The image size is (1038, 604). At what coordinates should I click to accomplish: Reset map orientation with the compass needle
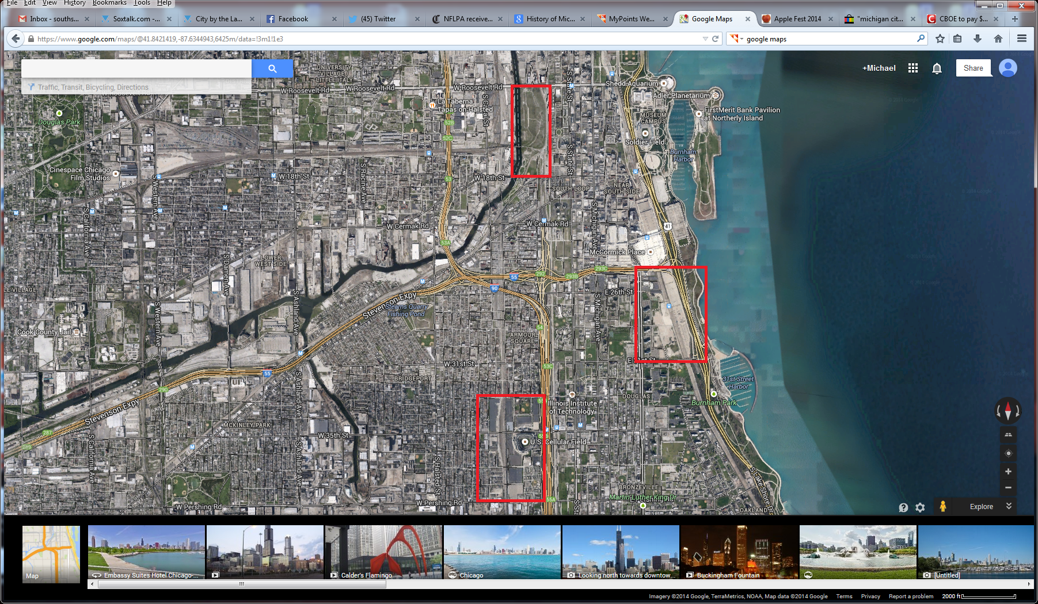(1007, 411)
